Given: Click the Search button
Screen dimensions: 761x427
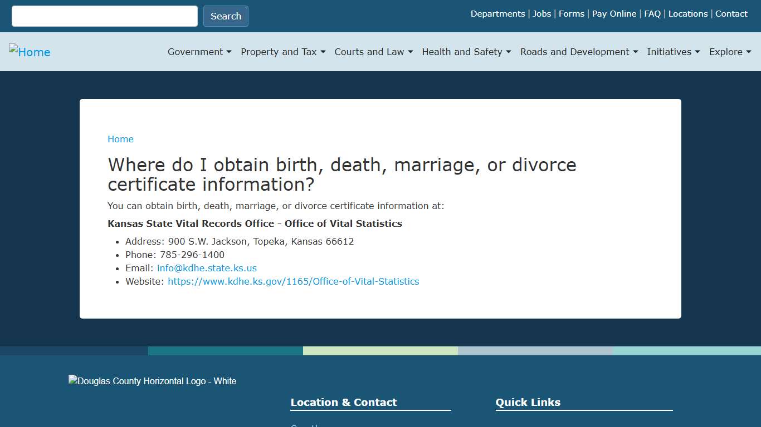Looking at the screenshot, I should coord(226,16).
